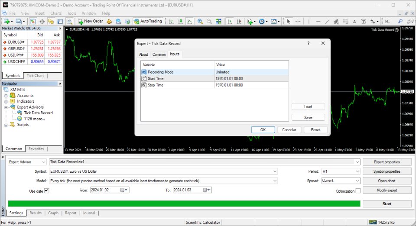The image size is (416, 226).
Task: Click OK in Tick Data Record dialog
Action: coord(263,130)
